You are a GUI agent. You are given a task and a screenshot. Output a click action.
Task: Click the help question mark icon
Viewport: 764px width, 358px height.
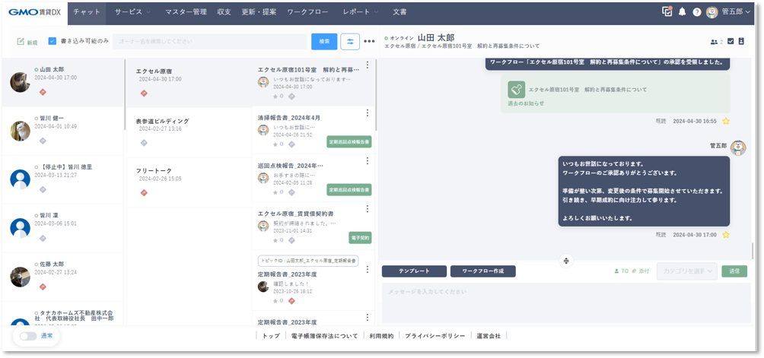tap(696, 12)
